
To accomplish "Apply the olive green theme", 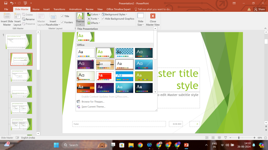I will (x=144, y=76).
